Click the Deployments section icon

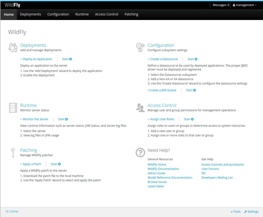pyautogui.click(x=13, y=48)
